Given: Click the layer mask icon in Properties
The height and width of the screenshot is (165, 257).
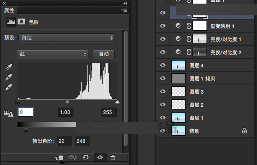Looking at the screenshot, I should [x=22, y=22].
